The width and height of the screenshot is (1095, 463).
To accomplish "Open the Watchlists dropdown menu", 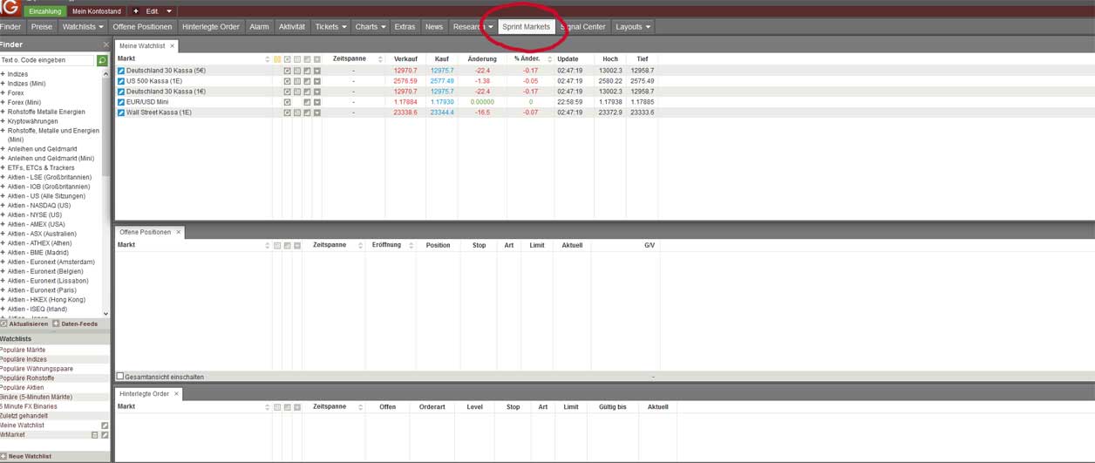I will coord(83,27).
